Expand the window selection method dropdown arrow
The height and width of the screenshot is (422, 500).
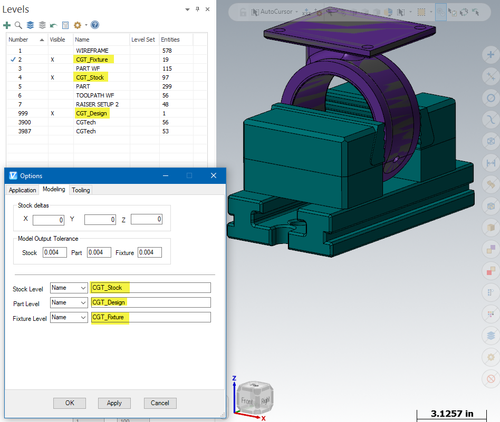tap(431, 12)
